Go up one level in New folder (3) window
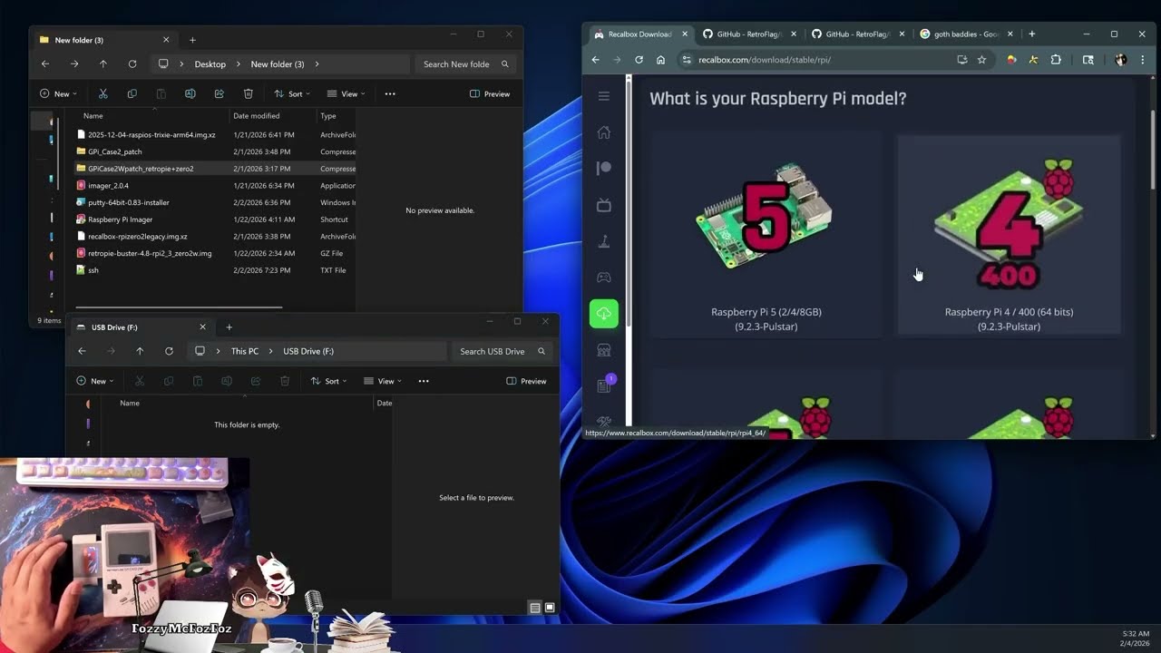This screenshot has height=653, width=1161. (x=103, y=64)
